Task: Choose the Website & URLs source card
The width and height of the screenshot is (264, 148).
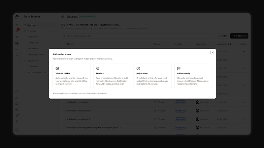Action: 72,76
